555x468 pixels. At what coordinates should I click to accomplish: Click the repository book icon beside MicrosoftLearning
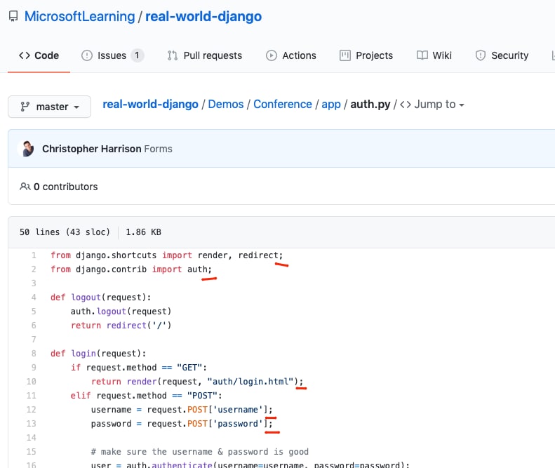tap(13, 16)
